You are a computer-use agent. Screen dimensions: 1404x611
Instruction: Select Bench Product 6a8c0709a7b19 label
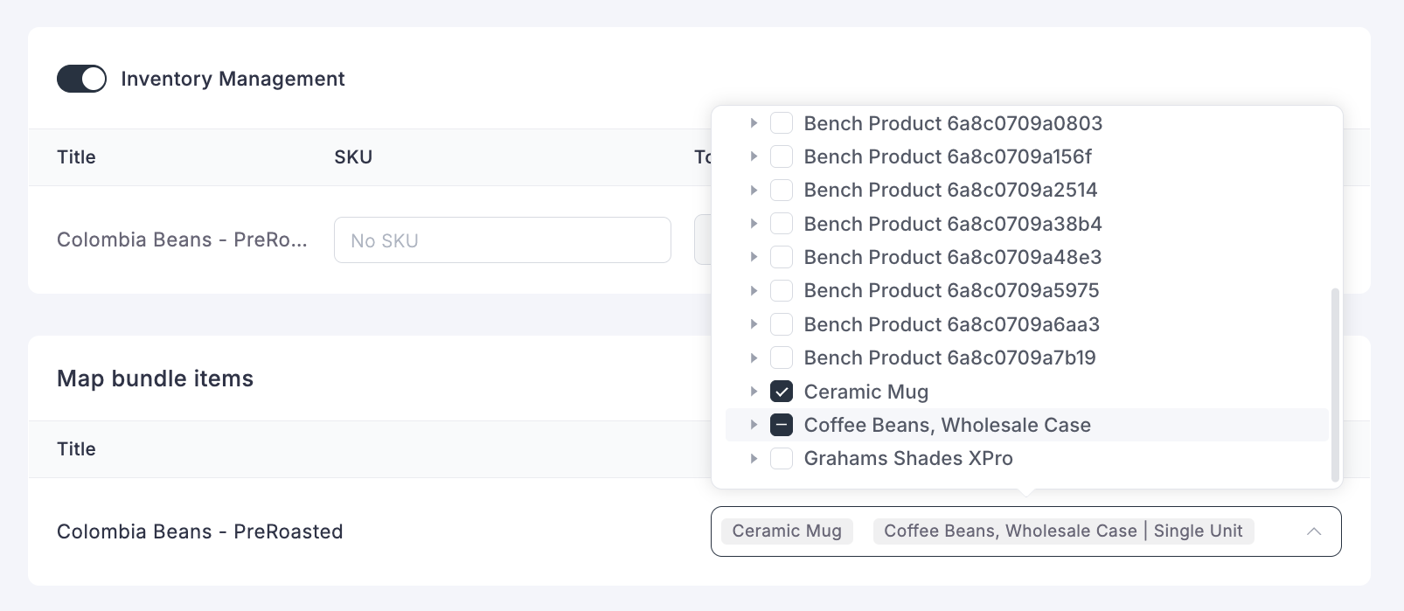[949, 358]
